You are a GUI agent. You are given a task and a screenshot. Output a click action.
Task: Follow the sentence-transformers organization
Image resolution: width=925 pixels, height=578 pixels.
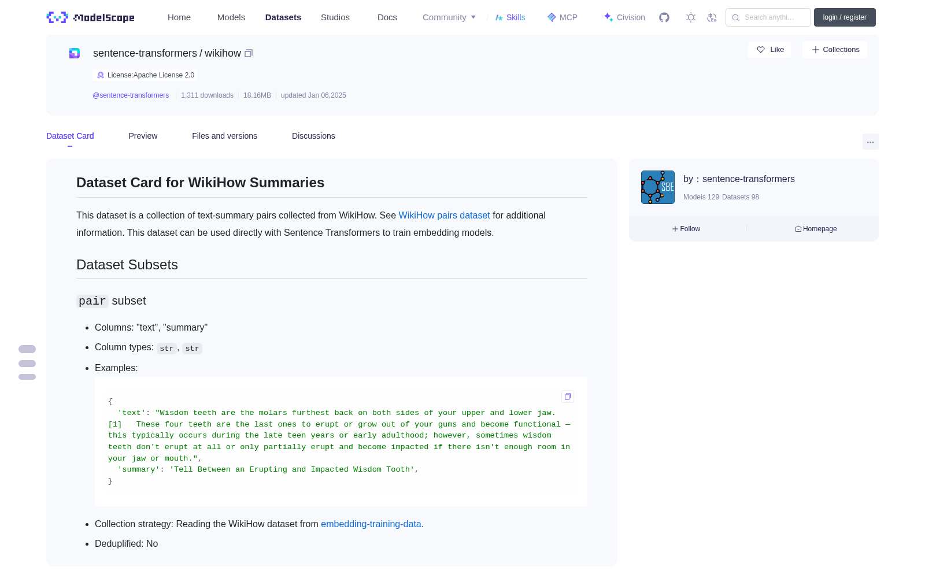pos(686,229)
